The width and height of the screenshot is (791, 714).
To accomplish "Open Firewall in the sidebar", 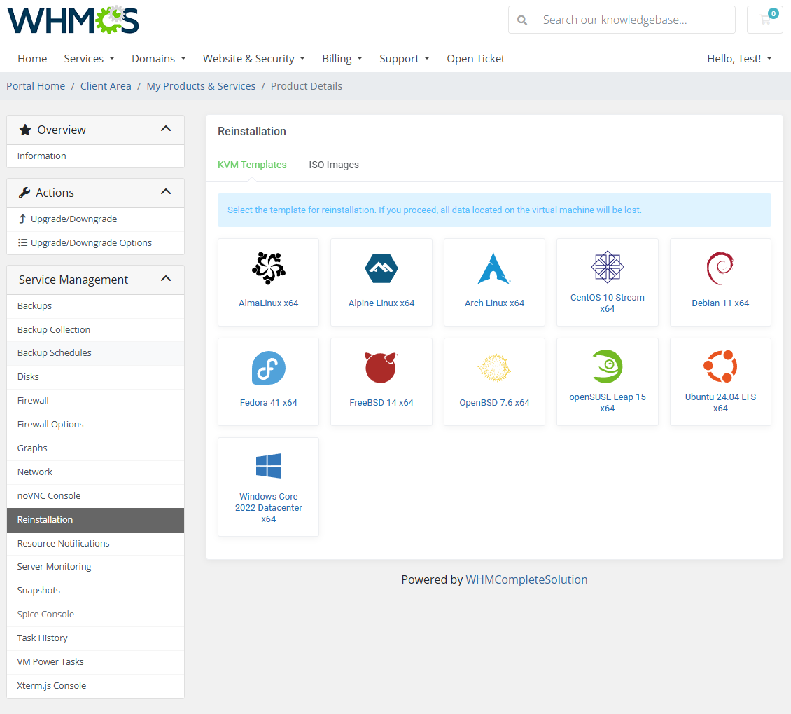I will pos(95,400).
